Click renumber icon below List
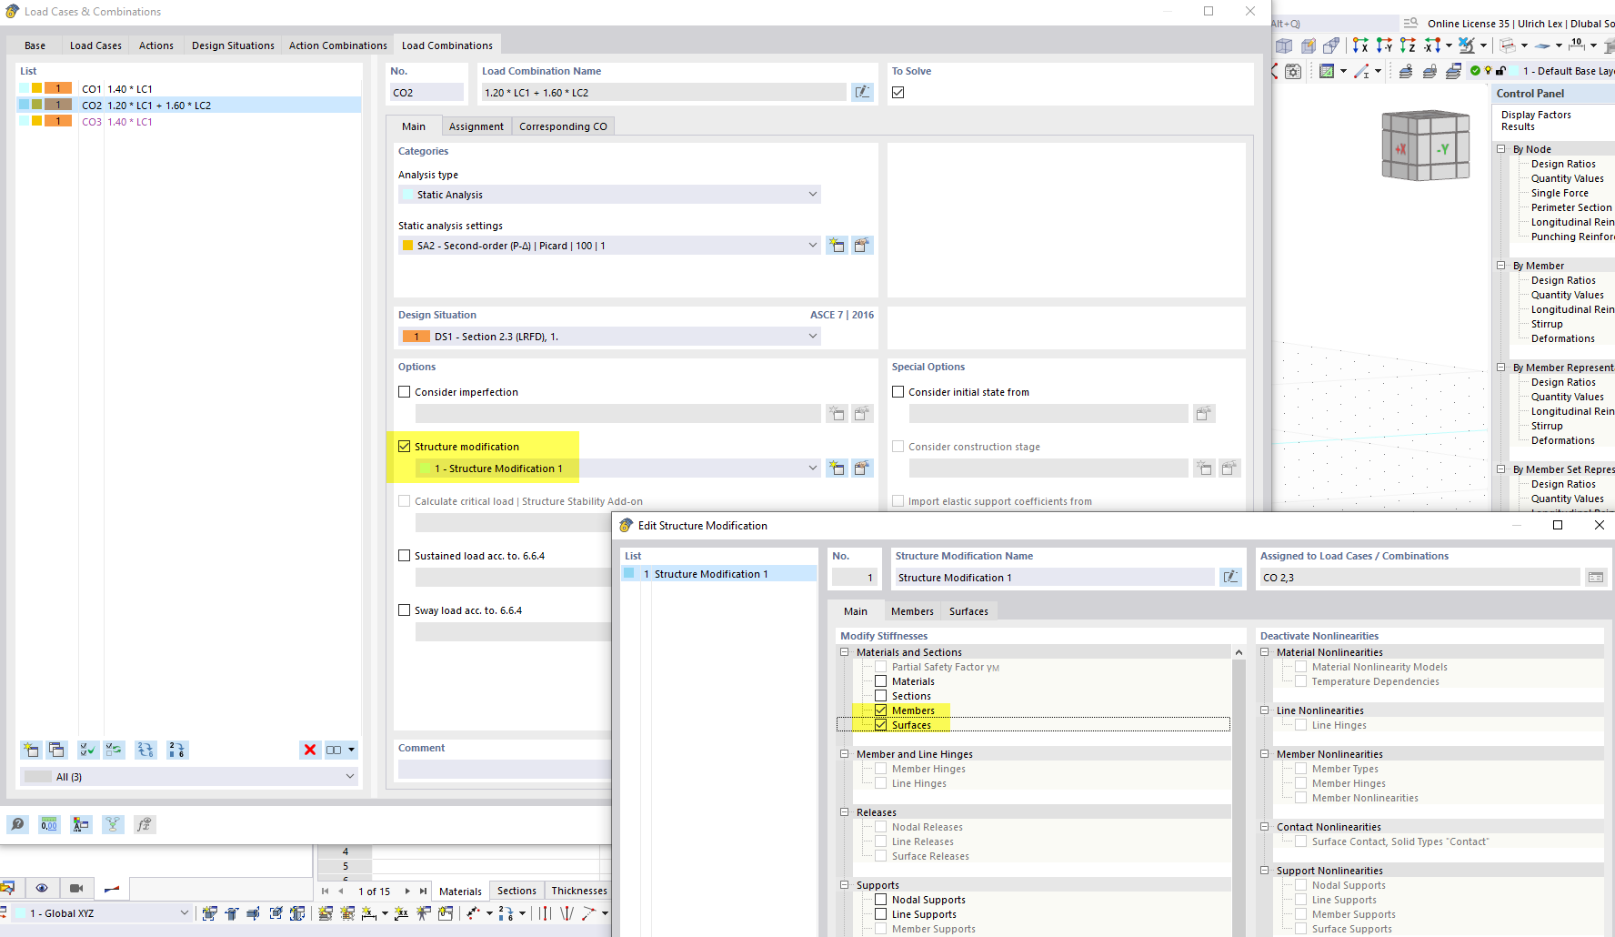 (176, 750)
